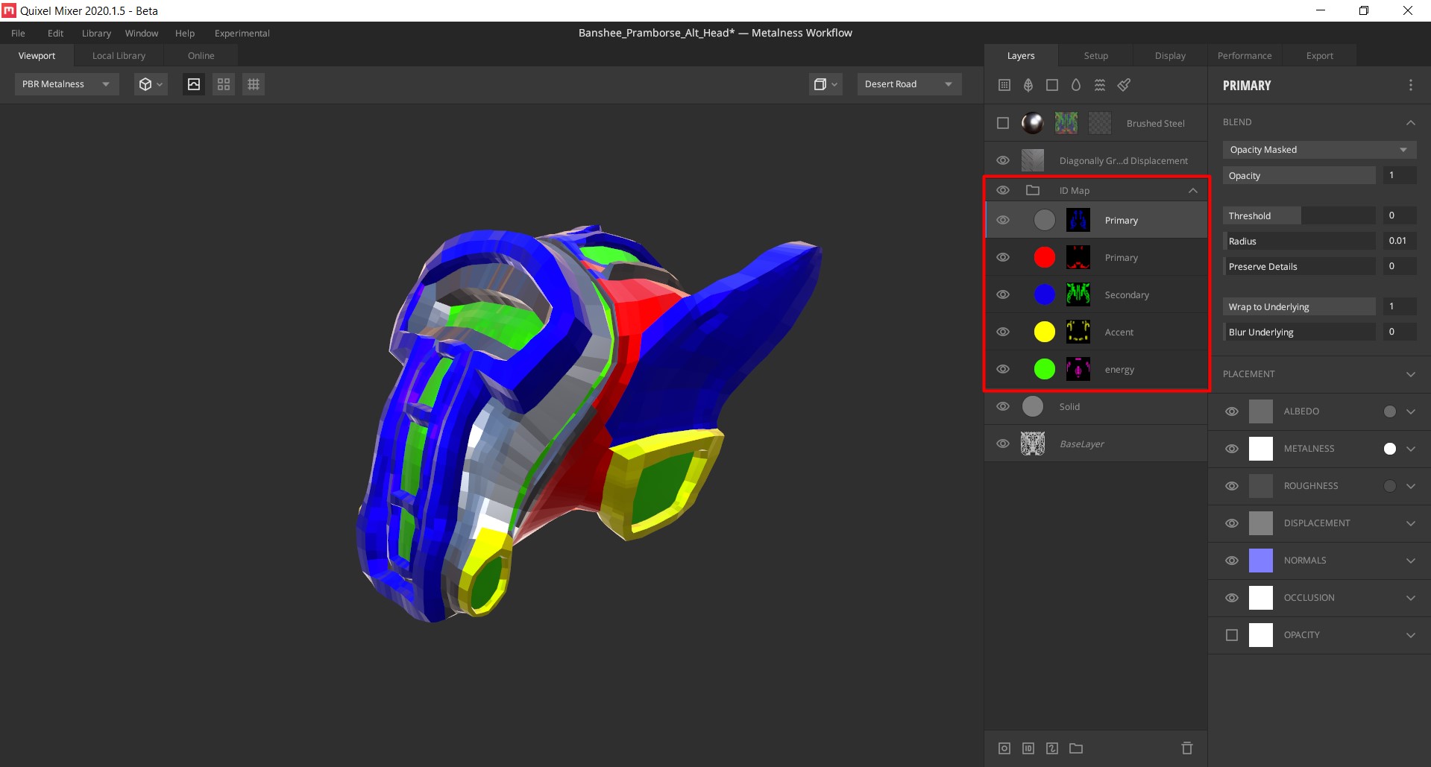
Task: Enable the Brushed Steel layer checkbox
Action: pyautogui.click(x=1003, y=123)
